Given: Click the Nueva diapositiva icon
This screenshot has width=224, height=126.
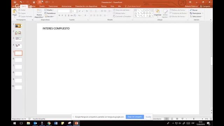Looking at the screenshot, I should pyautogui.click(x=39, y=11).
